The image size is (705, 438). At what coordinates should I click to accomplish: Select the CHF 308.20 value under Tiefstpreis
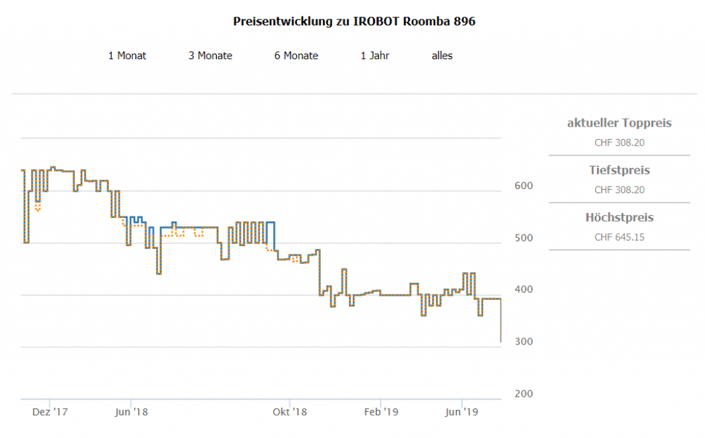click(x=619, y=190)
